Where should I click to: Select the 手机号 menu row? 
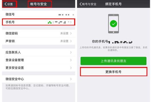(38, 22)
